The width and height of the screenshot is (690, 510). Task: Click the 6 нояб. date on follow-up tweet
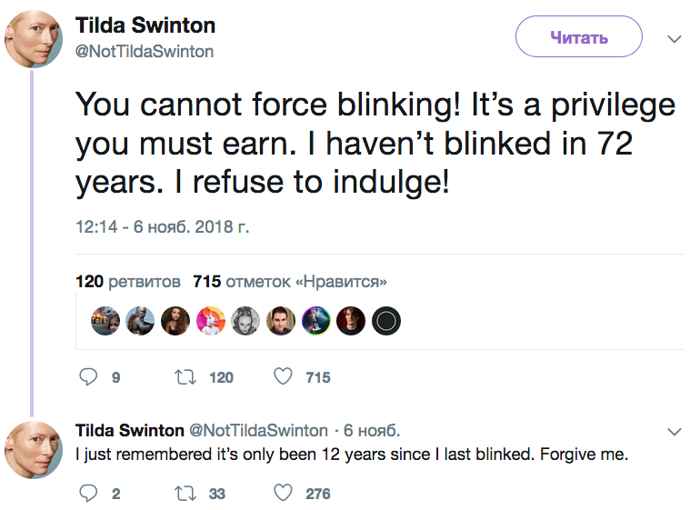click(372, 430)
